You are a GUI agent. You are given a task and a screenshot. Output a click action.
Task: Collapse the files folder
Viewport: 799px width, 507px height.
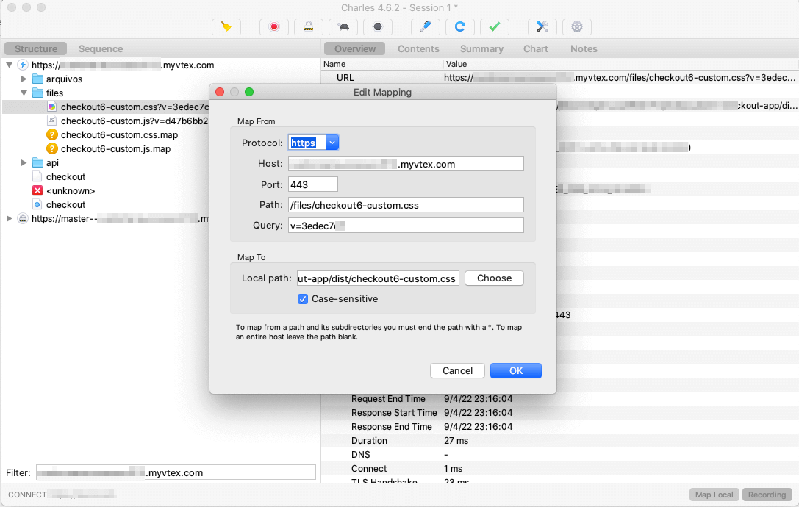pyautogui.click(x=24, y=93)
